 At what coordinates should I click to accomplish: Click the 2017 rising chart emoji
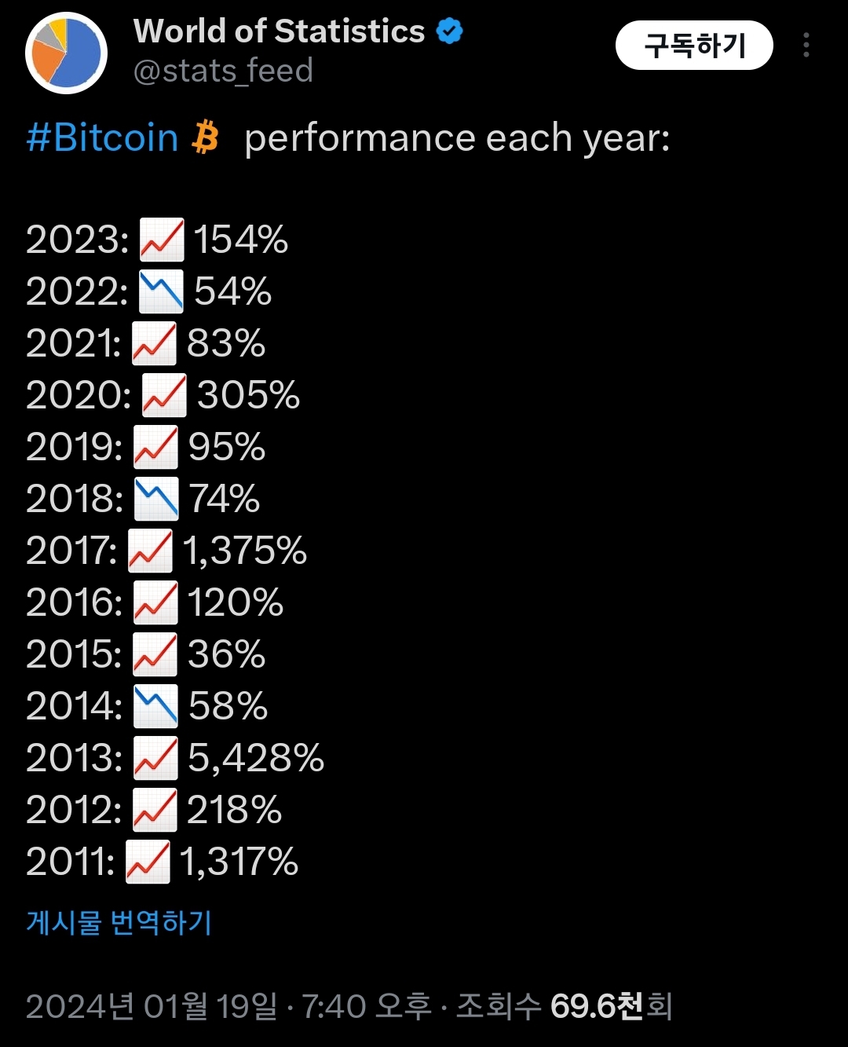(150, 551)
